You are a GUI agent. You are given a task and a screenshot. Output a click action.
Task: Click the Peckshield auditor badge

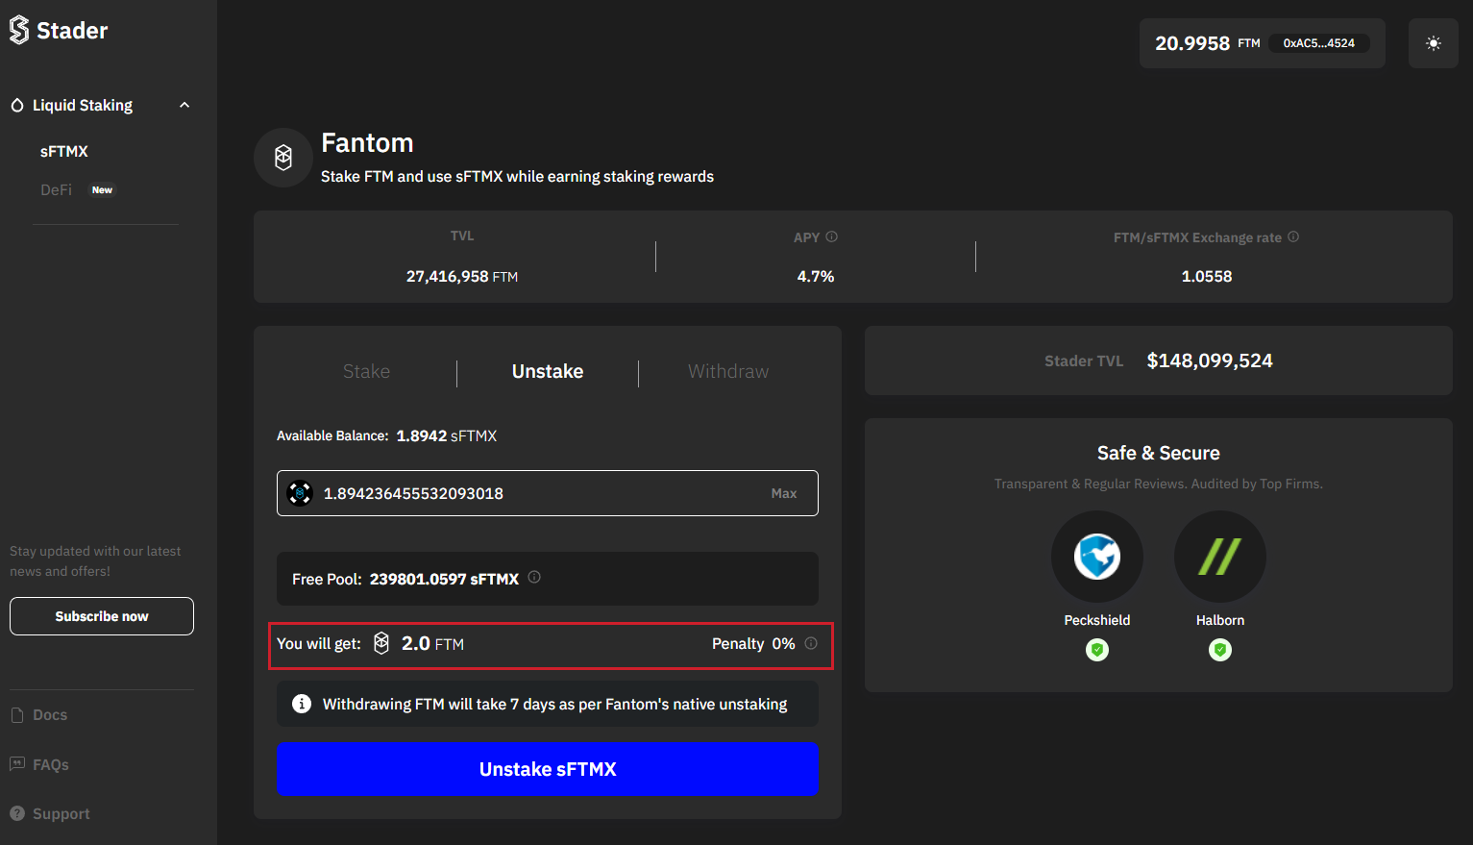1096,556
